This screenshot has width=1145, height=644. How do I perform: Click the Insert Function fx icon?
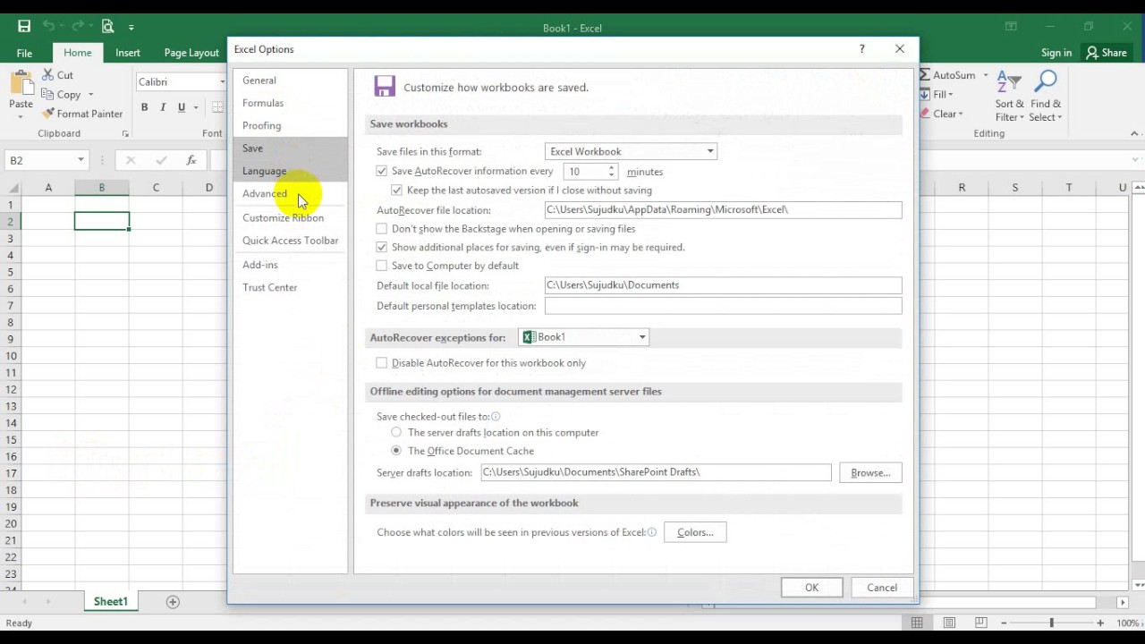pyautogui.click(x=191, y=160)
